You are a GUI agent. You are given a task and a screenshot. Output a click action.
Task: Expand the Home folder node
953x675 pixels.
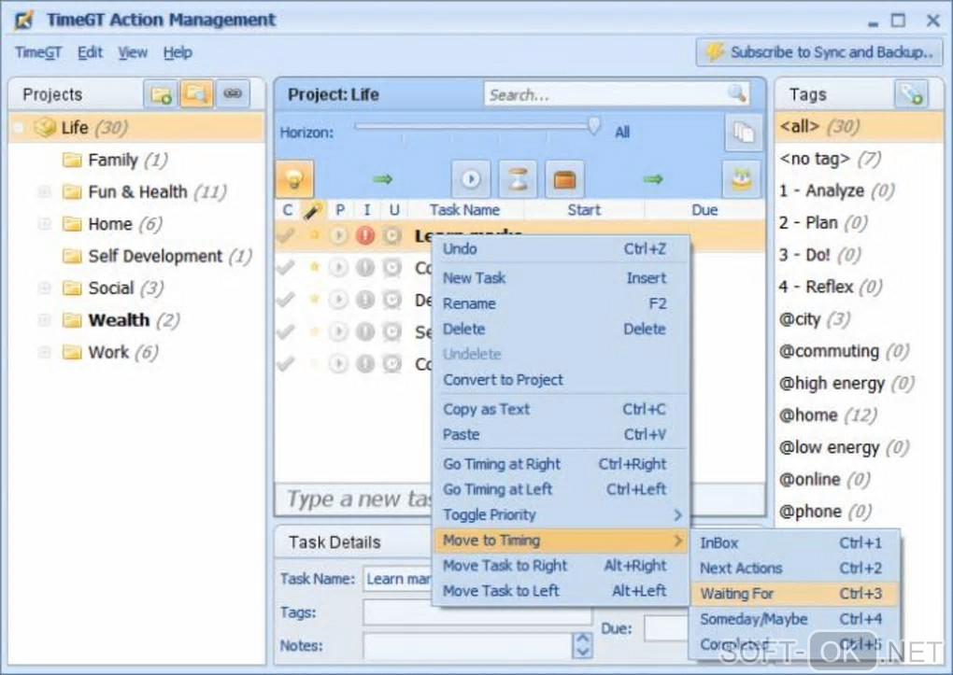point(44,223)
